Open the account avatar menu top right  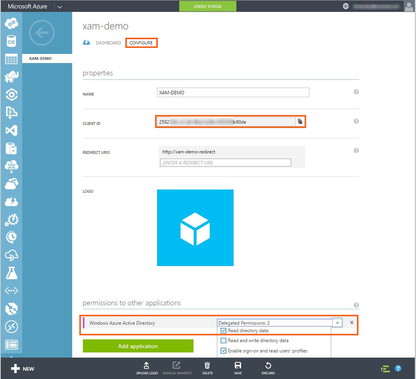409,6
